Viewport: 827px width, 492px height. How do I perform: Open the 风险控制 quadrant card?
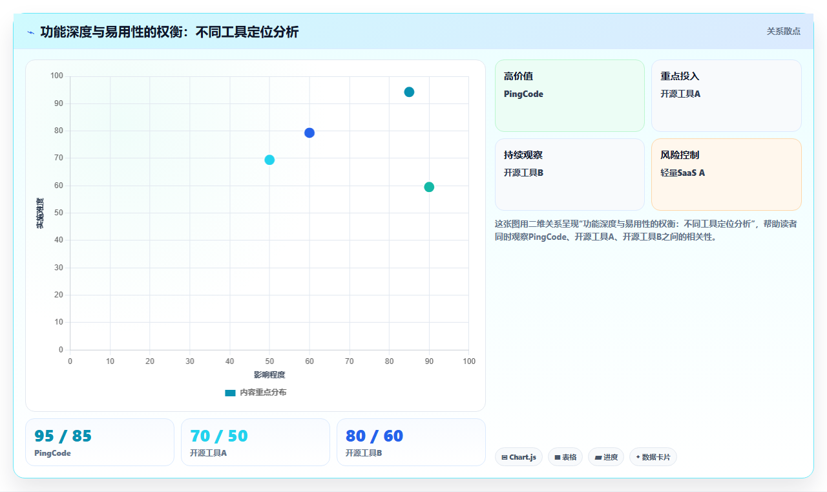[x=726, y=175]
